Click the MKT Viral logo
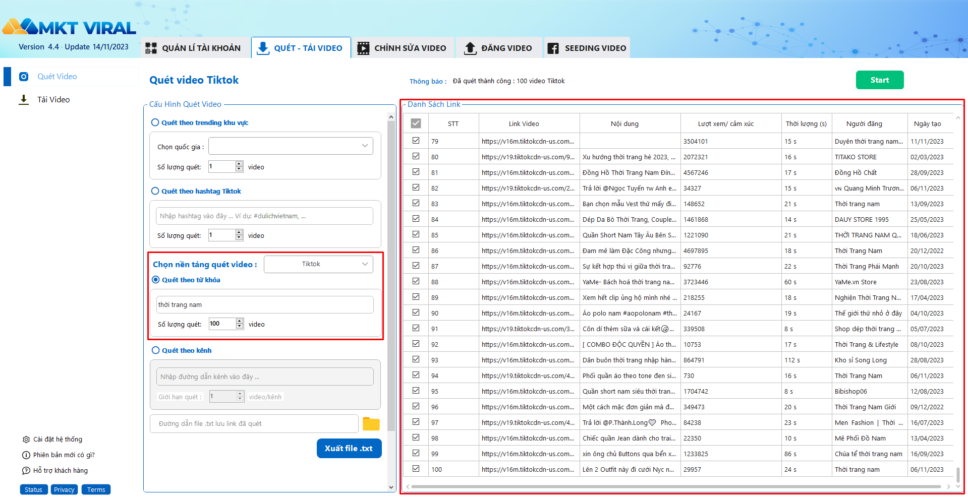This screenshot has height=501, width=968. [x=70, y=27]
